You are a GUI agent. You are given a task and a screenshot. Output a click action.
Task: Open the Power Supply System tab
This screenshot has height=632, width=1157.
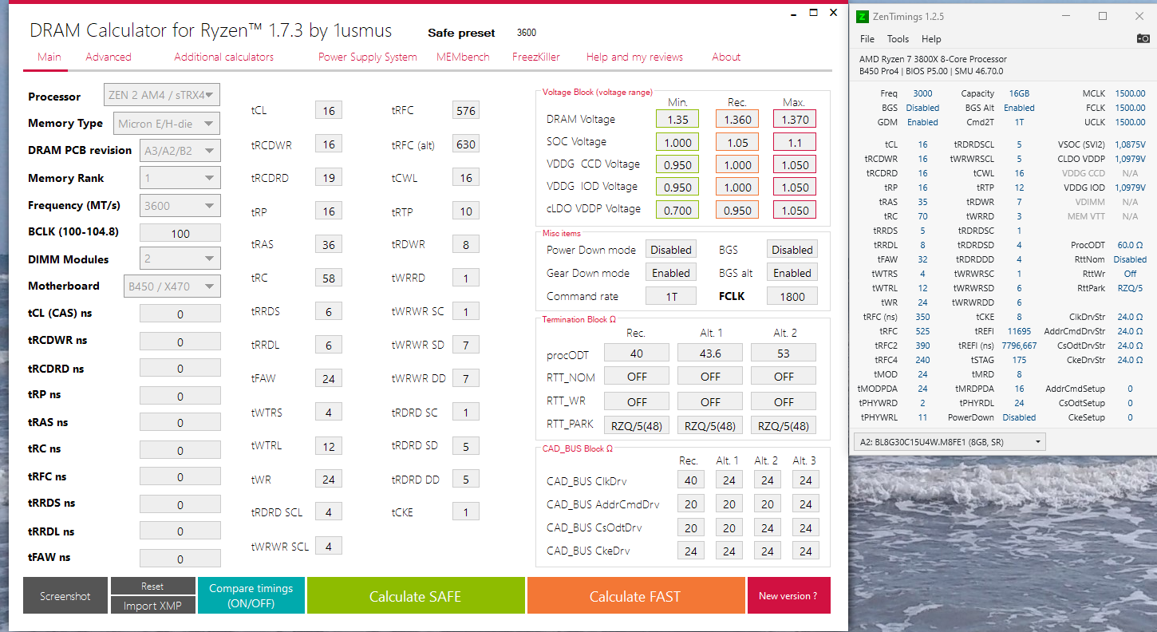point(368,57)
